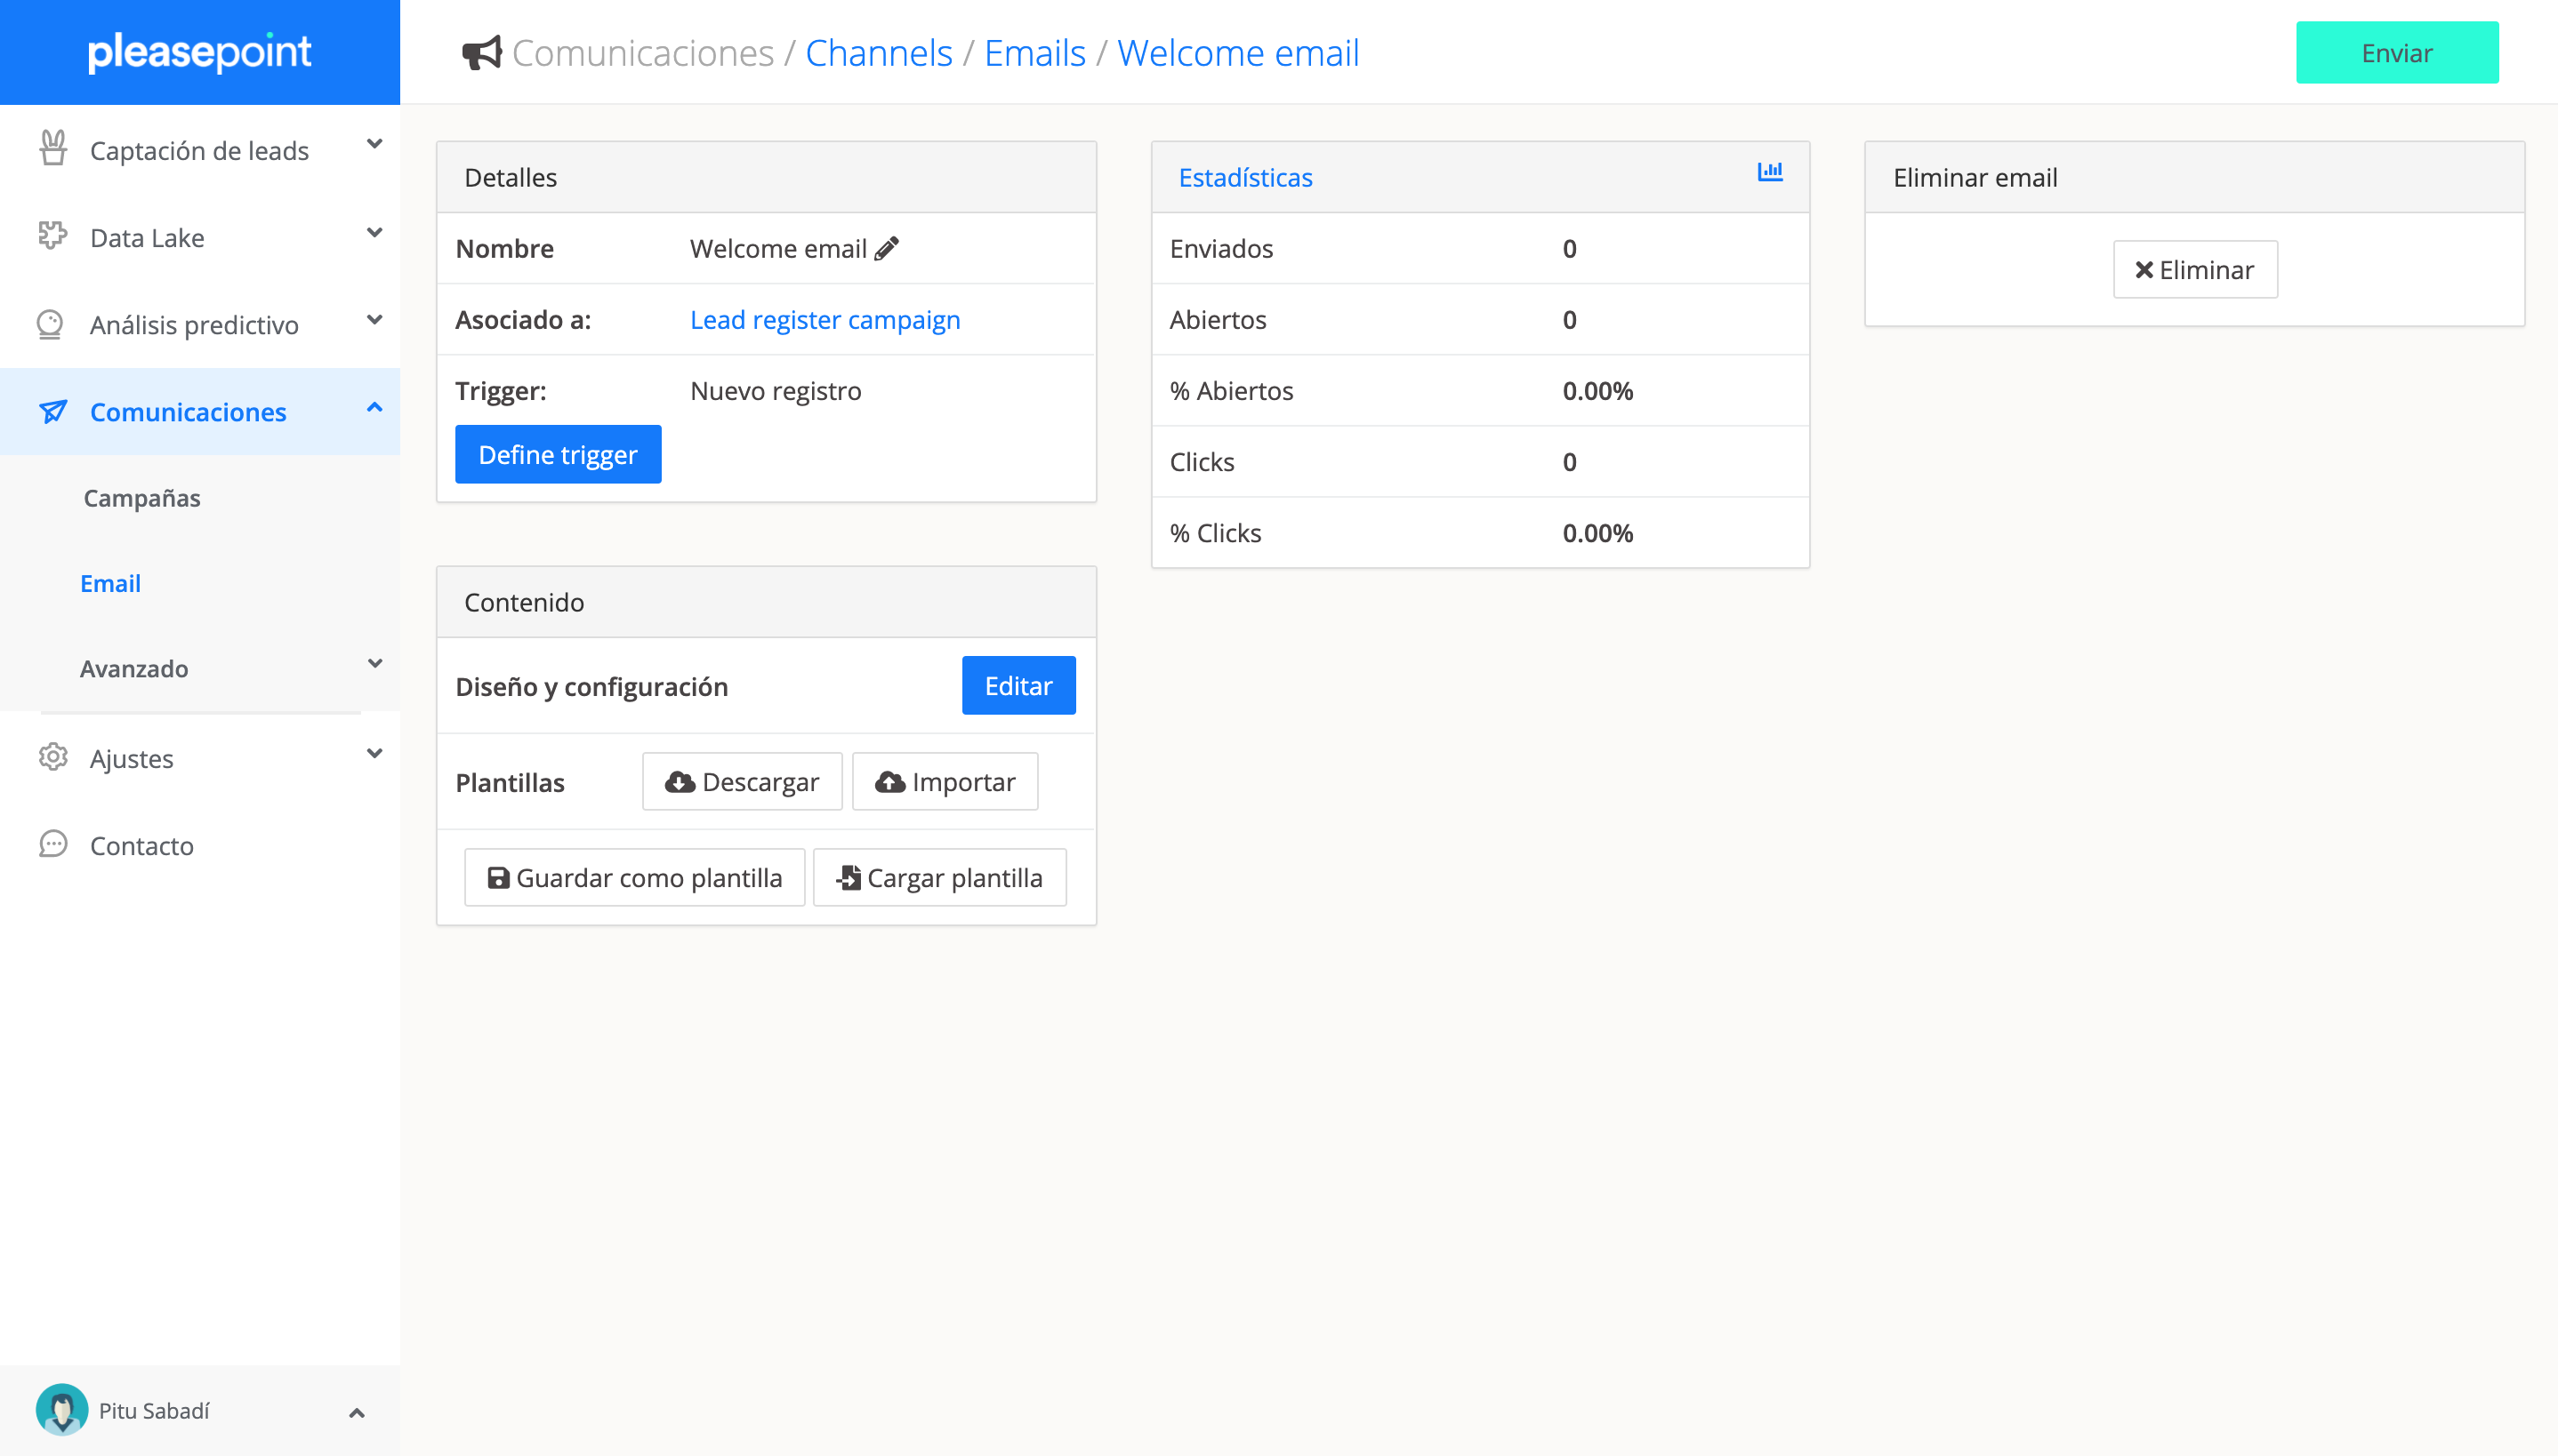Click Pitu Sabadí user avatar
2558x1456 pixels.
[62, 1409]
